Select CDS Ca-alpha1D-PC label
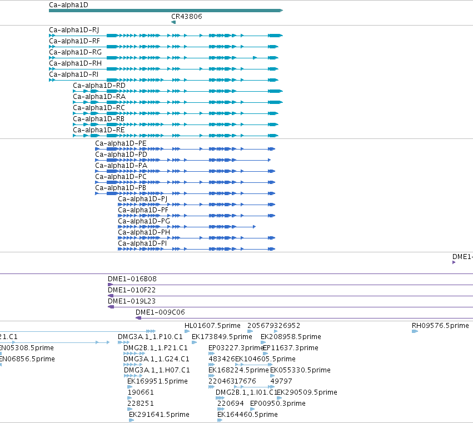 121,177
